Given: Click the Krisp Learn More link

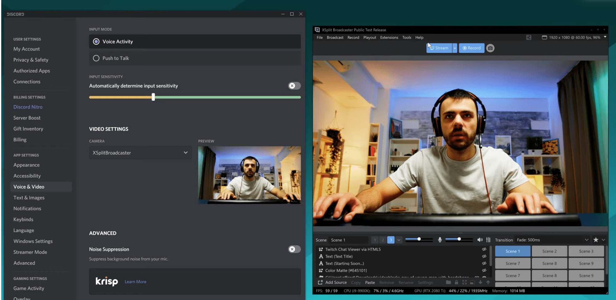Looking at the screenshot, I should click(136, 282).
